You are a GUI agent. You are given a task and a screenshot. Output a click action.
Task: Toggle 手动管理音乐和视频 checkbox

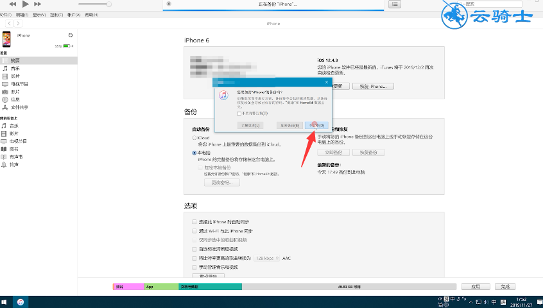[194, 267]
